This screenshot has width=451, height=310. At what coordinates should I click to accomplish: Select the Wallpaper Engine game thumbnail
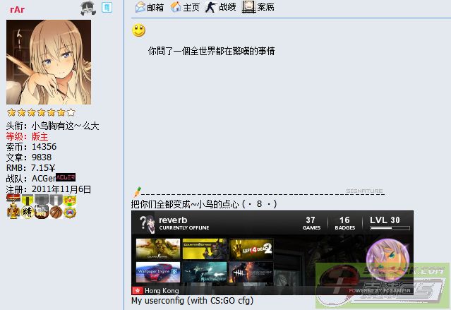158,273
